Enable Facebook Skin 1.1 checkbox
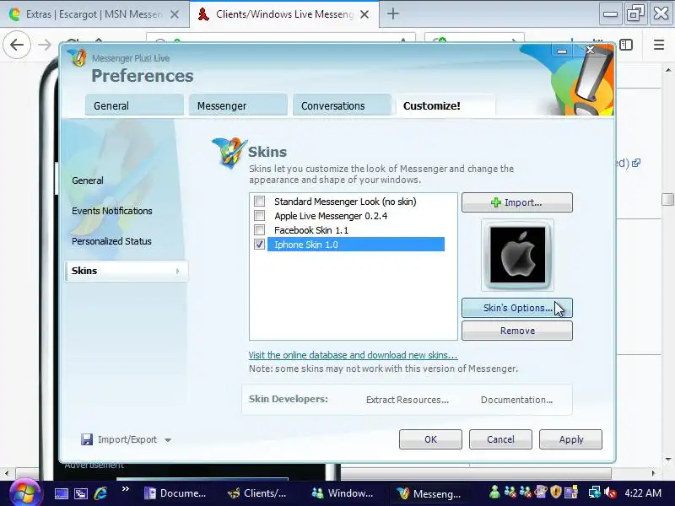Image resolution: width=675 pixels, height=506 pixels. point(260,229)
